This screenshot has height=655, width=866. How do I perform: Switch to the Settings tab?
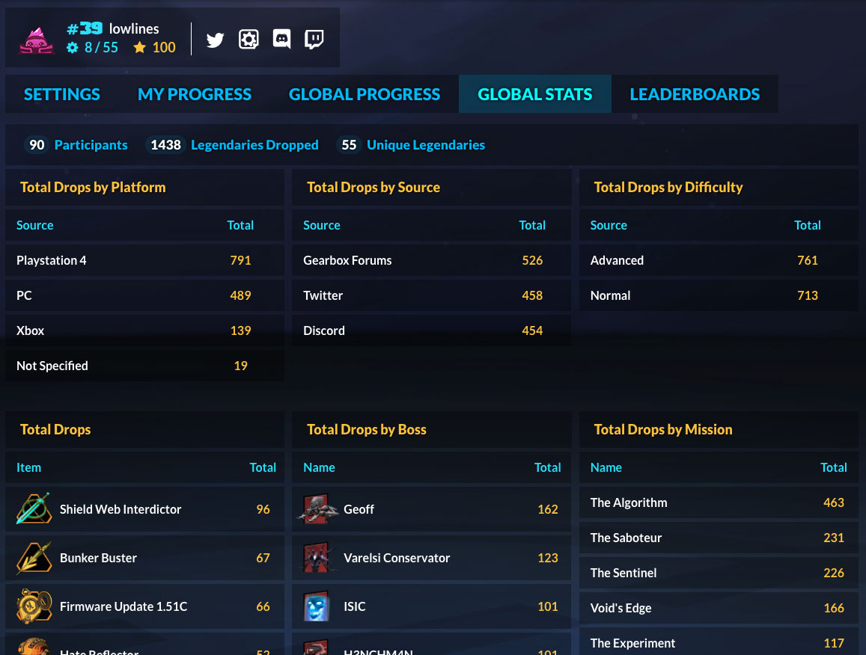(62, 94)
